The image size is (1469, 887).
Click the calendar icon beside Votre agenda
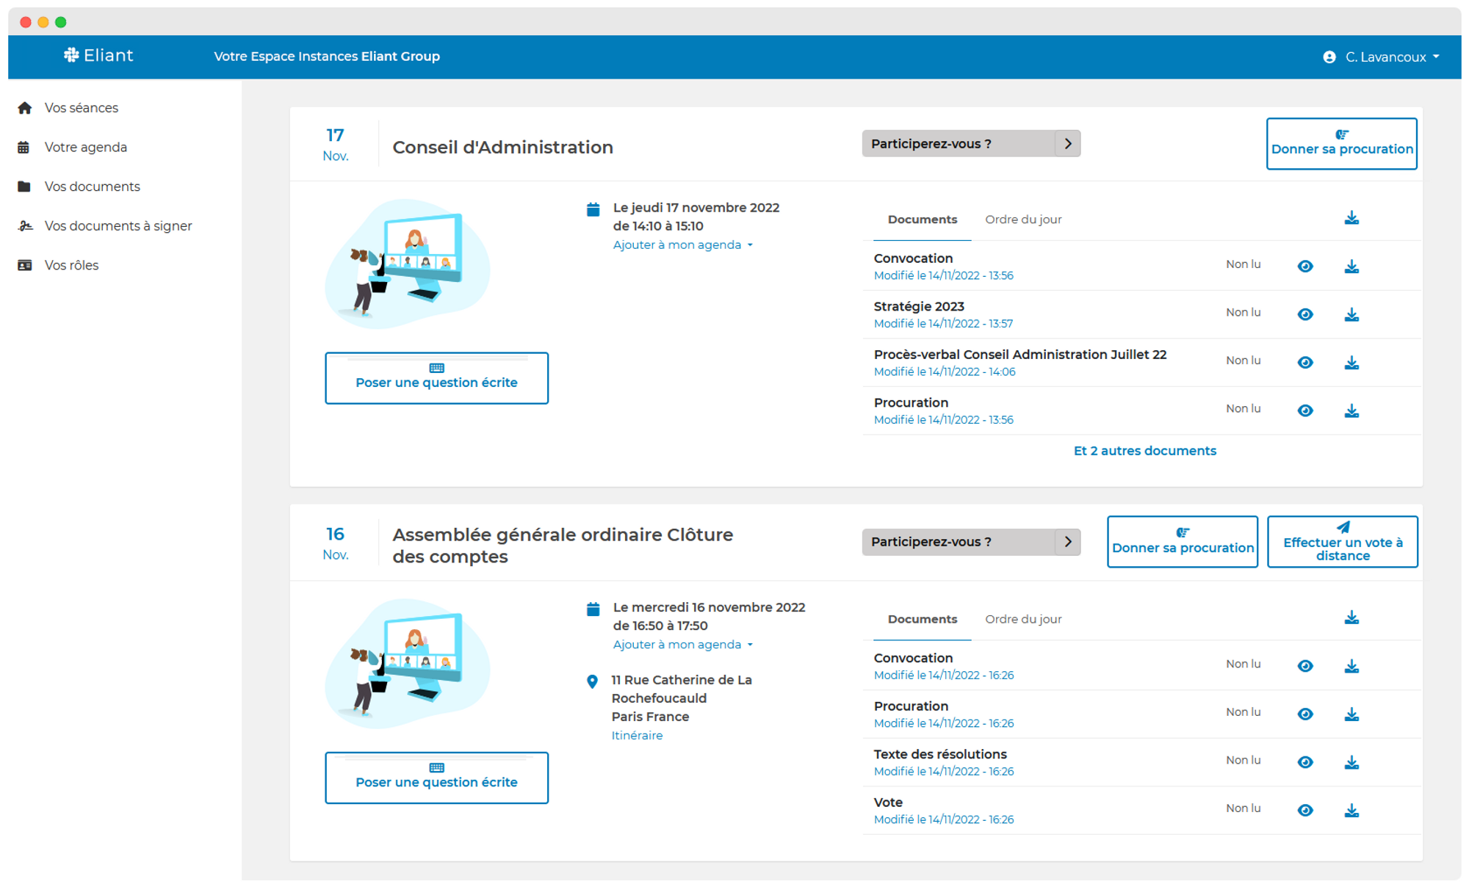pos(24,148)
